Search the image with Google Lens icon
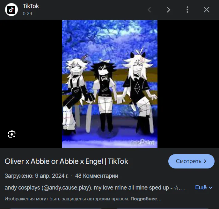The height and width of the screenshot is (209, 219). pos(12,134)
